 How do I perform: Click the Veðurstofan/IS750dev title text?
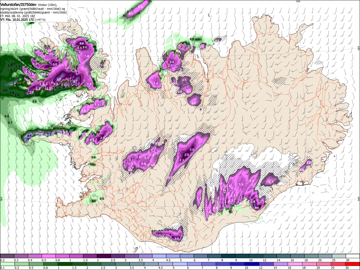tap(18, 5)
